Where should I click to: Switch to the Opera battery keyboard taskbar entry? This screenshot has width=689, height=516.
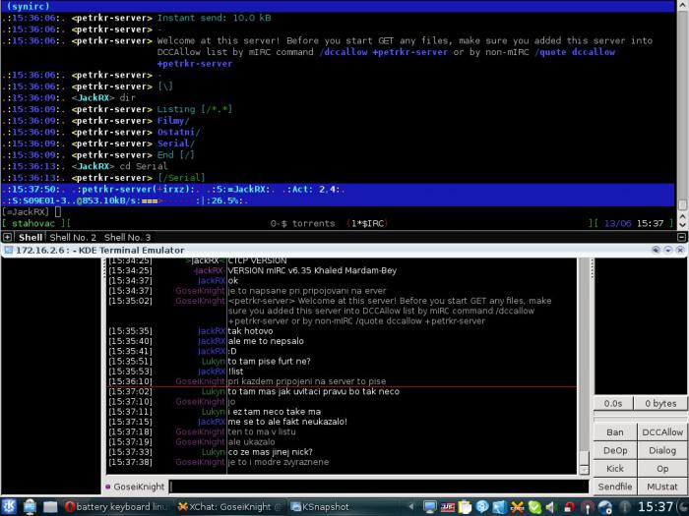[x=116, y=507]
